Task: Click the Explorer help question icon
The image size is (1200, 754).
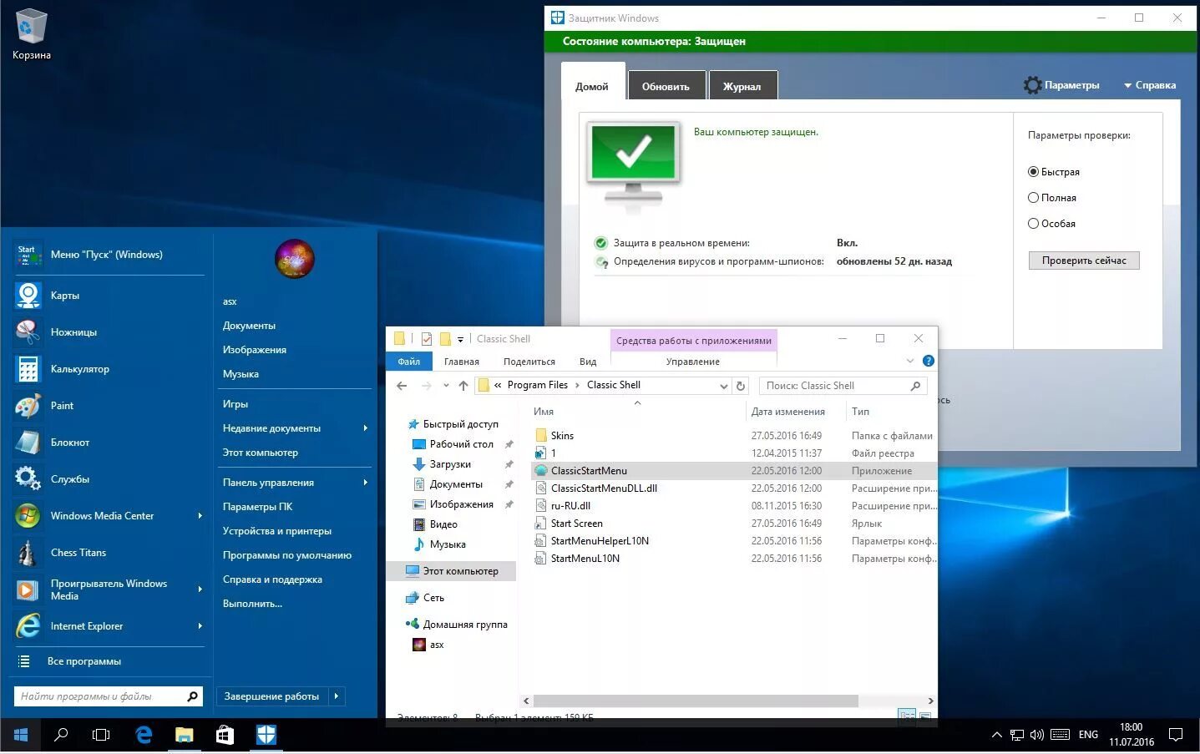Action: tap(928, 361)
